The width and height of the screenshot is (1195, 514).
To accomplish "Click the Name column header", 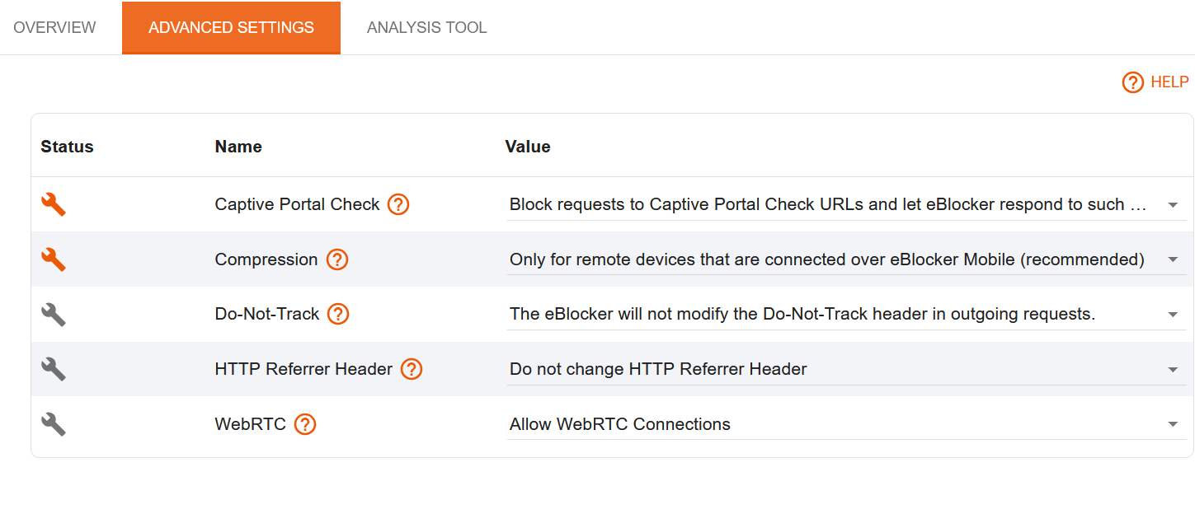I will pos(238,147).
